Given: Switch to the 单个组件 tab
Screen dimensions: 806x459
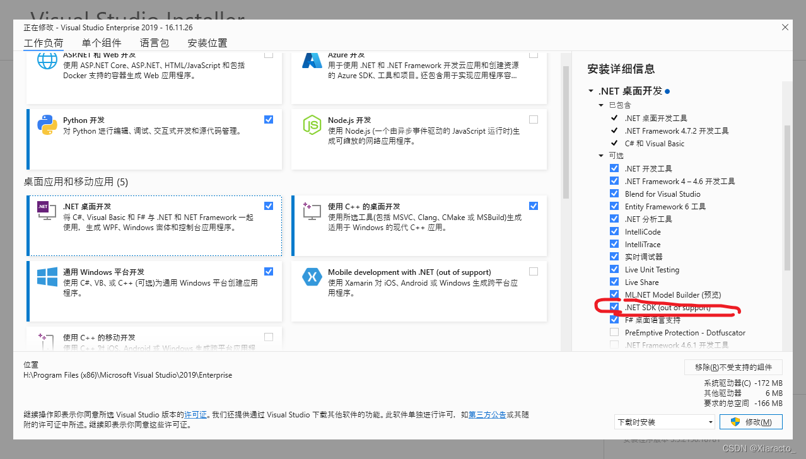Looking at the screenshot, I should click(101, 42).
